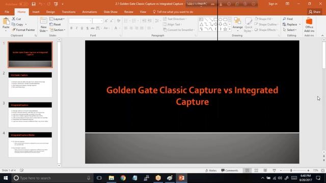Toggle the AutoSave switch
326x183 pixels.
23,4
